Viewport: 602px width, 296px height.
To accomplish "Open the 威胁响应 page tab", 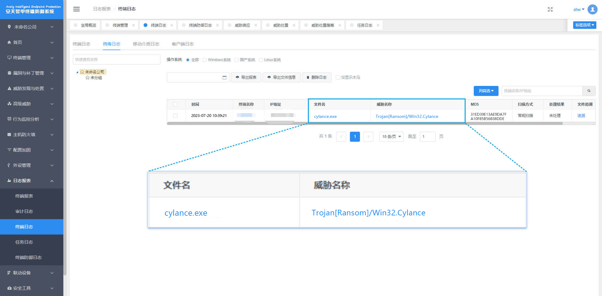I will pos(242,25).
